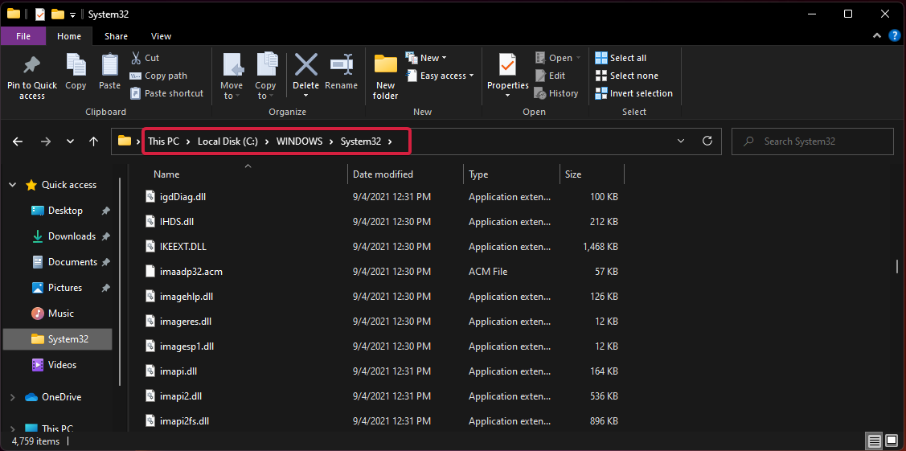This screenshot has width=906, height=451.
Task: Open Music in navigation pane
Action: (x=60, y=314)
